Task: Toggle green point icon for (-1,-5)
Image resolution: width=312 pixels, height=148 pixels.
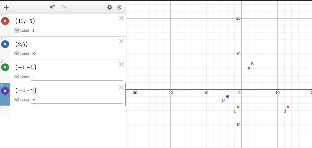Action: coord(5,68)
